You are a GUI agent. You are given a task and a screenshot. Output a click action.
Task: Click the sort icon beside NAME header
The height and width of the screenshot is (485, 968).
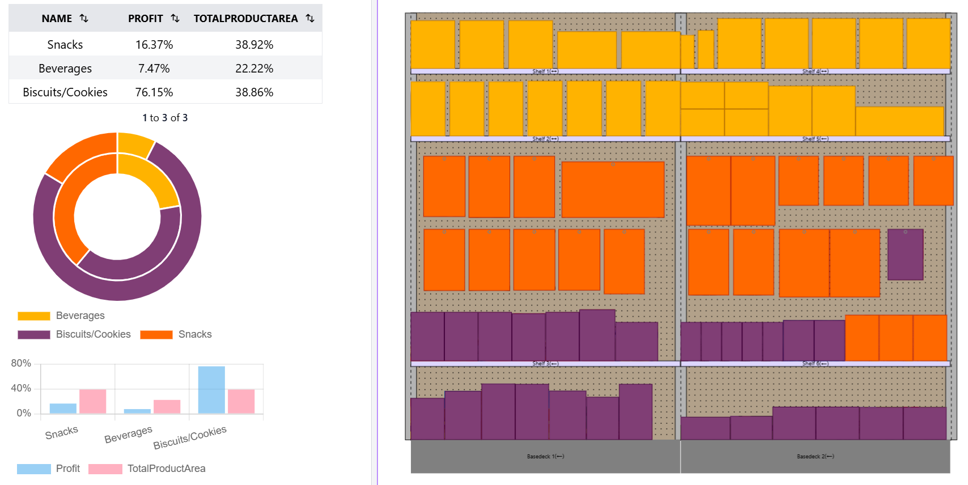tap(84, 18)
